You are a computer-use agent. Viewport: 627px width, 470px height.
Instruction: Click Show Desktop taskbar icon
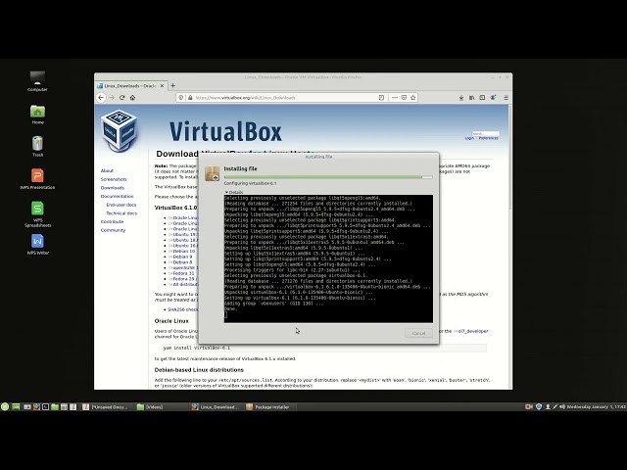point(16,407)
